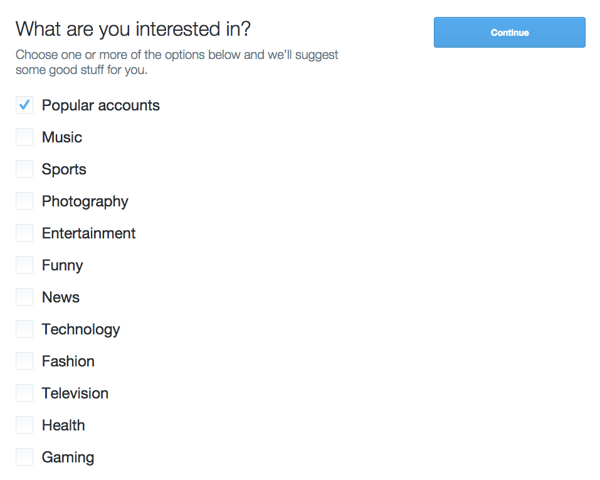Click the News label text
Screen dimensions: 600x480
click(x=60, y=297)
